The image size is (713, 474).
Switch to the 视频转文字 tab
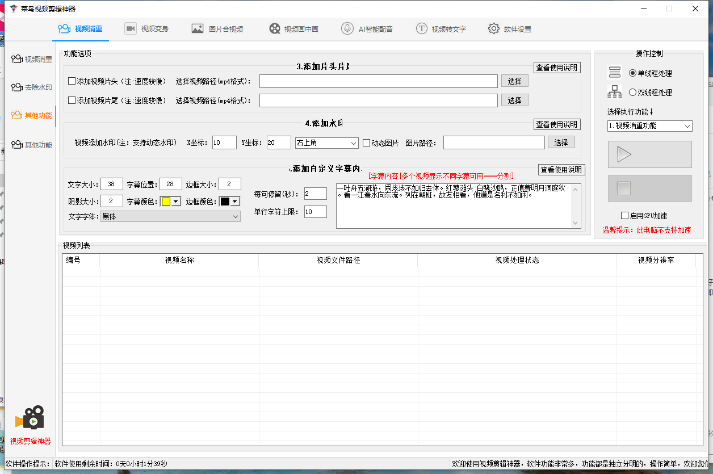pyautogui.click(x=441, y=29)
